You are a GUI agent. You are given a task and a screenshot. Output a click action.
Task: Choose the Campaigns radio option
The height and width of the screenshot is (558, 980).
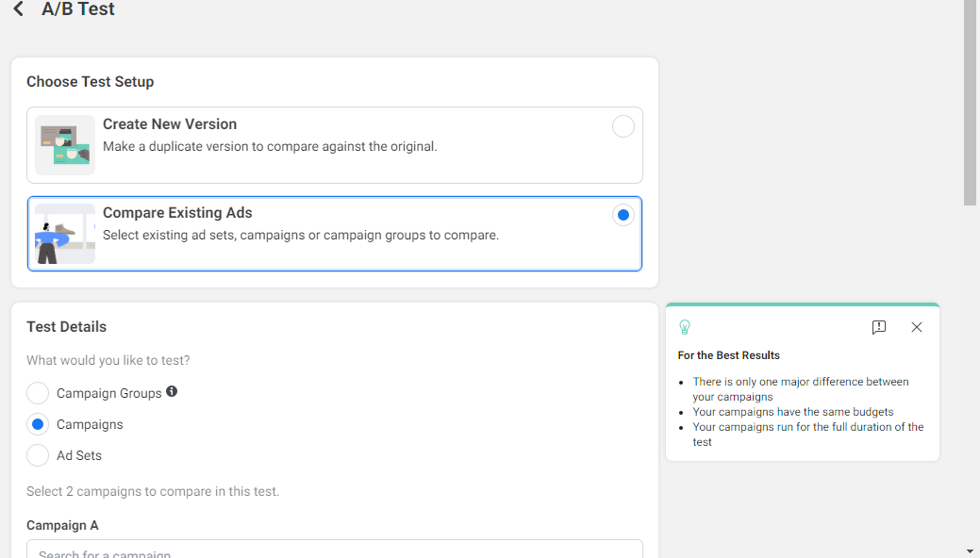38,424
